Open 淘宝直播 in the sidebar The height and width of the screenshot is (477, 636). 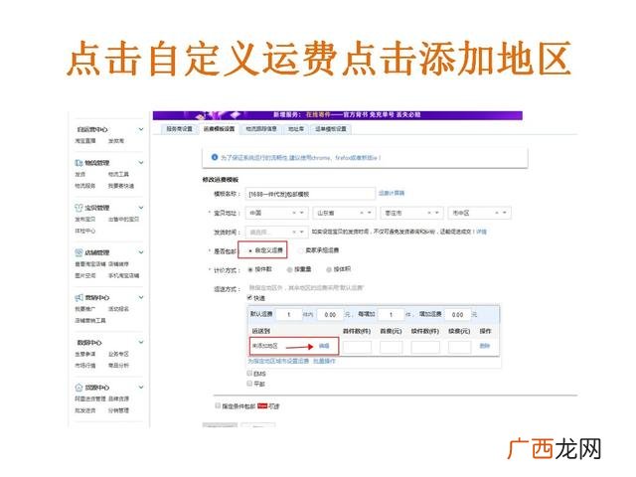pos(84,141)
